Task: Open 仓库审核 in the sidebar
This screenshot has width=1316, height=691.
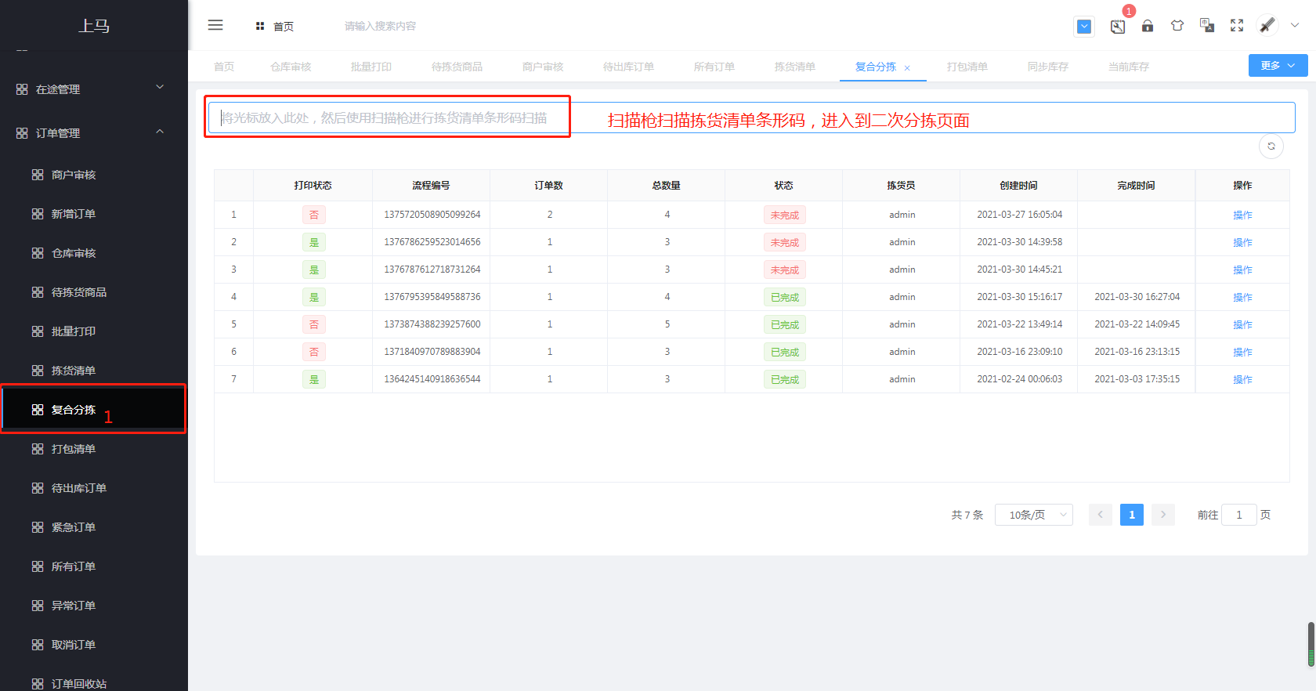Action: [94, 253]
